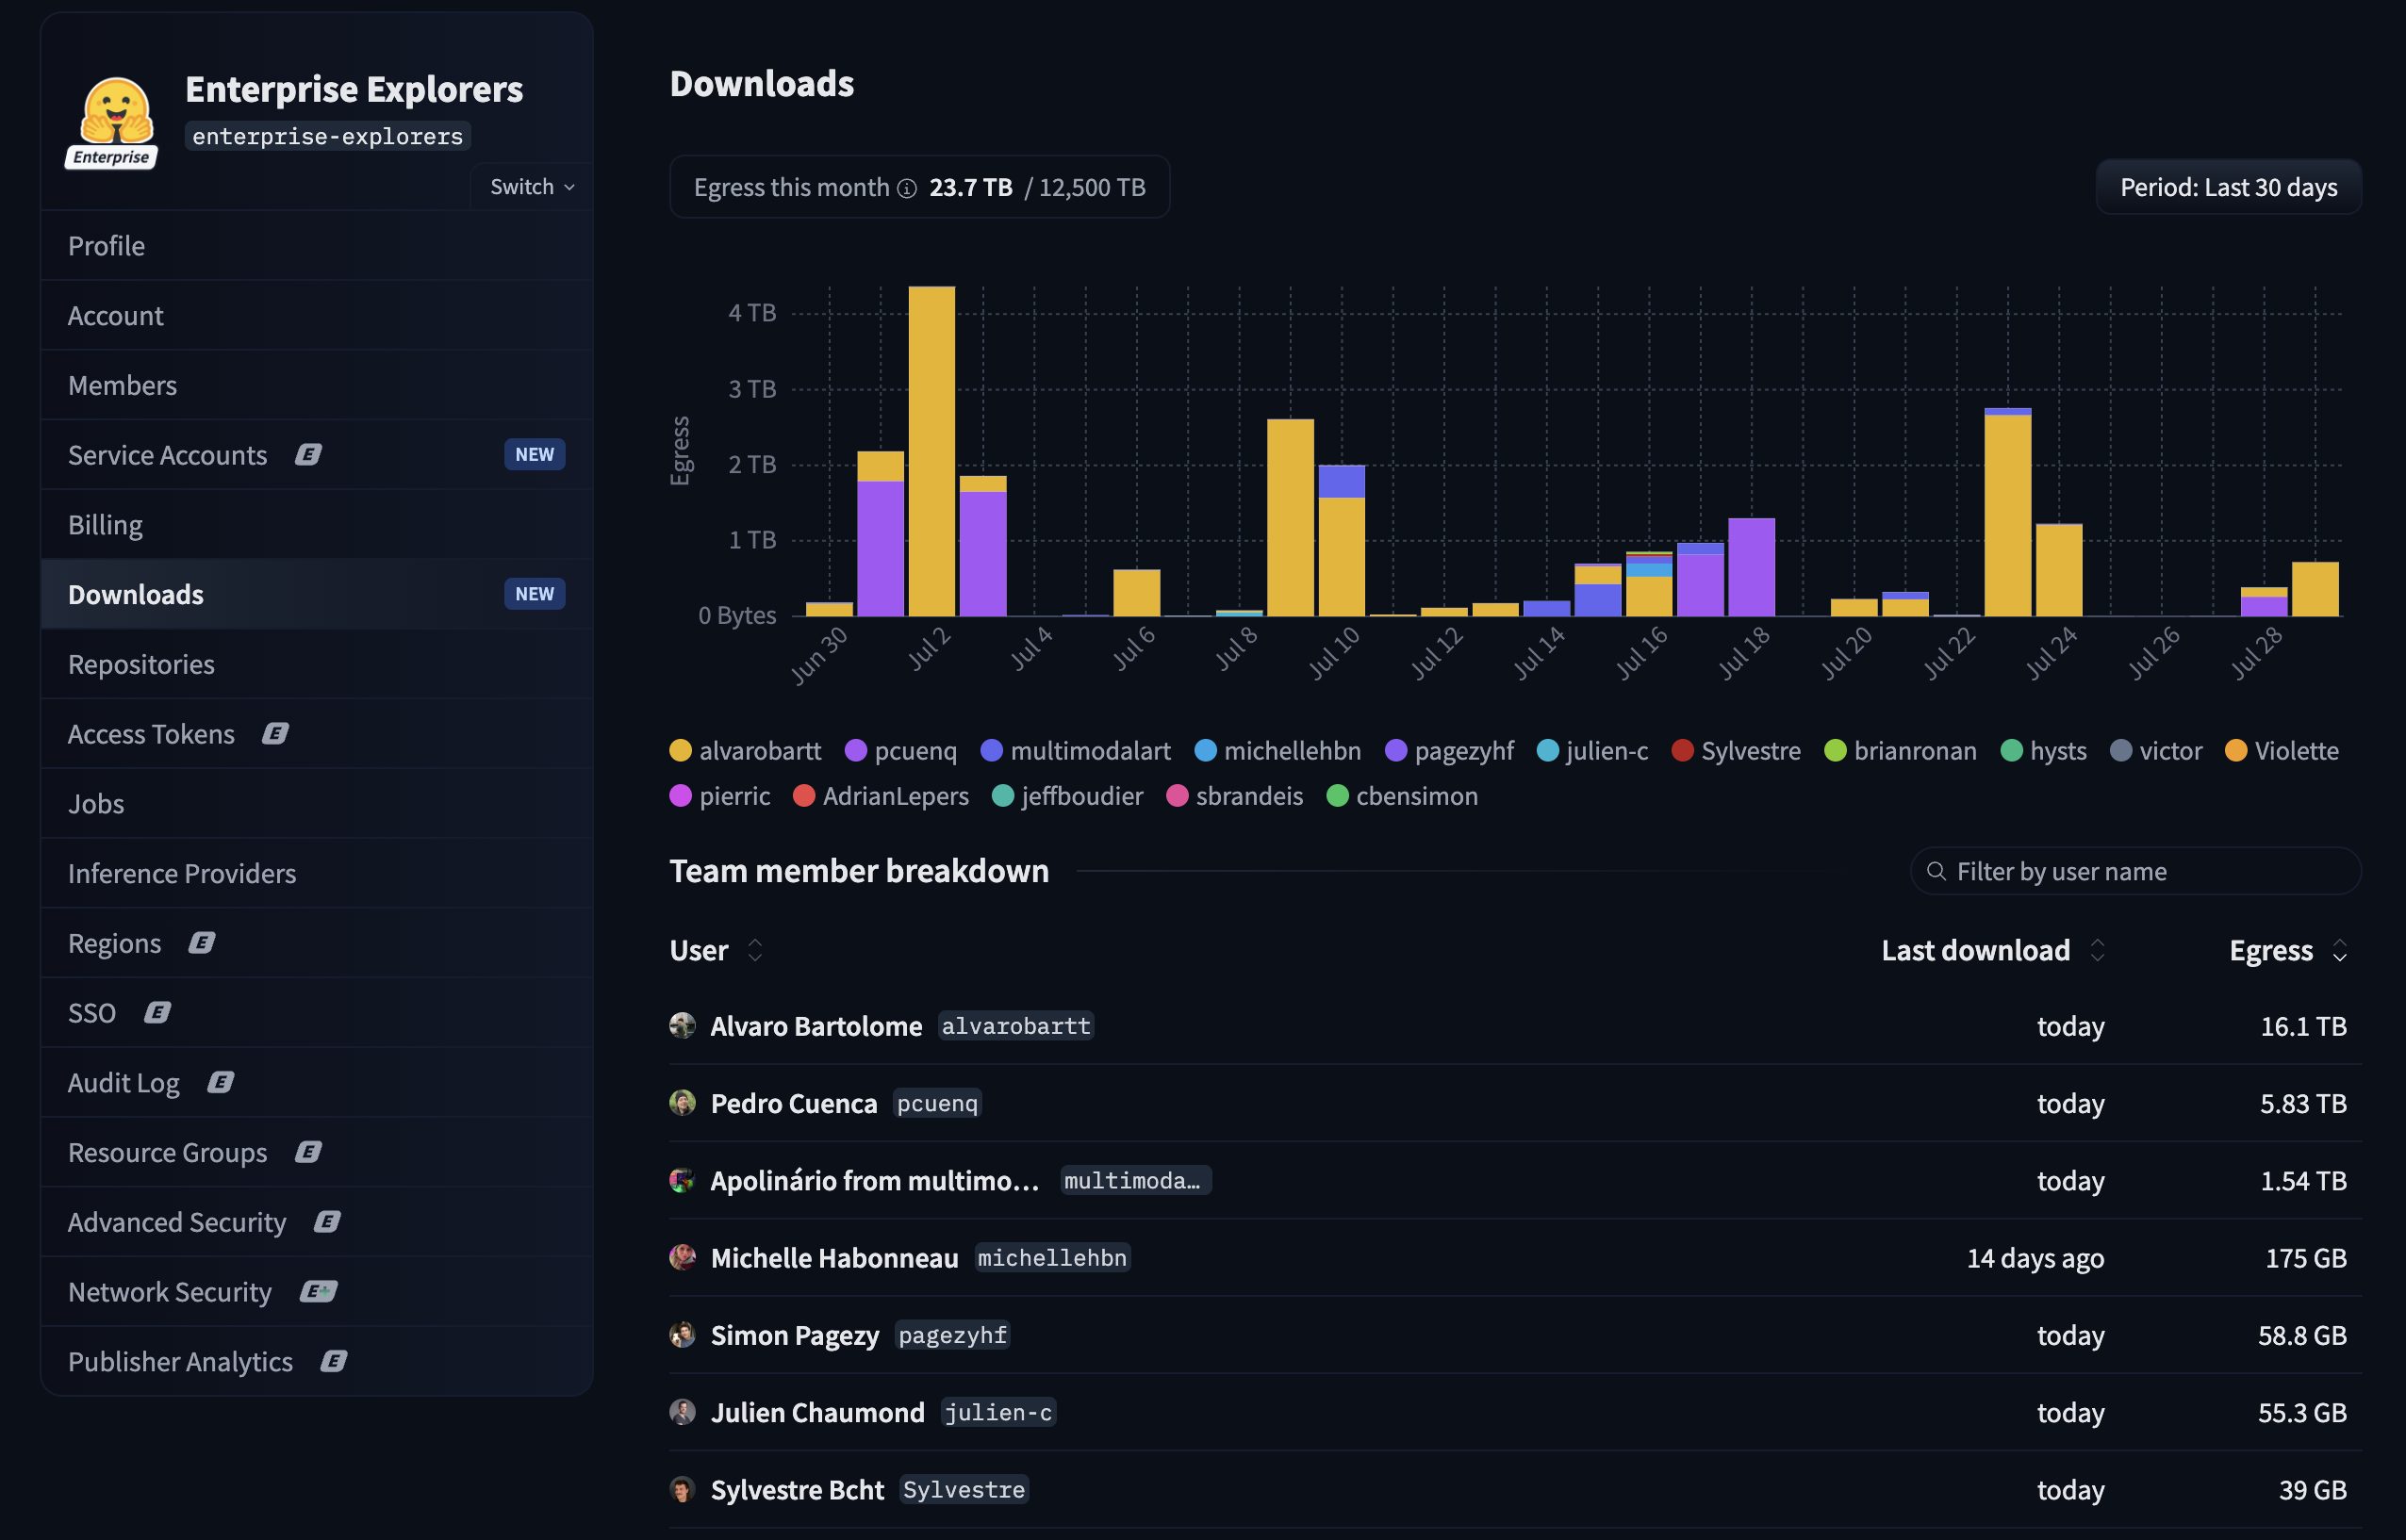2406x1540 pixels.
Task: Click the Enterprise badge icon next to Regions
Action: pos(202,943)
